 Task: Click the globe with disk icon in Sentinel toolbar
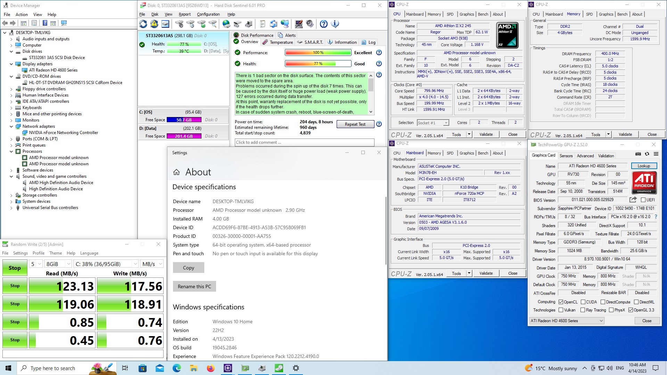[226, 24]
